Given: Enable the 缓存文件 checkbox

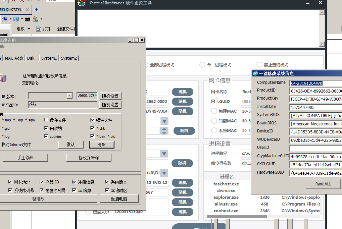Looking at the screenshot, I should (x=46, y=120).
